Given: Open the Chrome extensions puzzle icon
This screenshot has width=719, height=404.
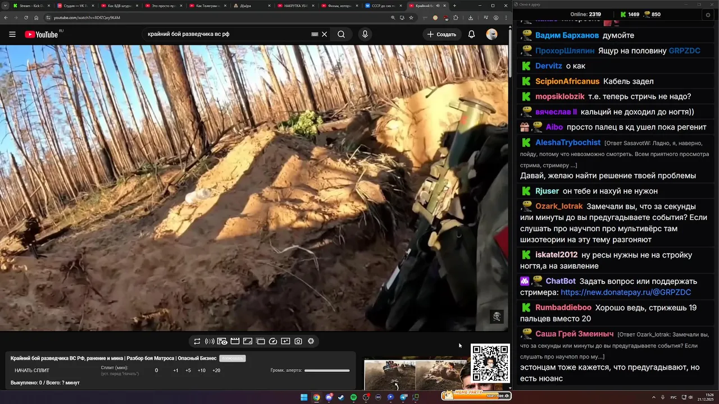Looking at the screenshot, I should click(456, 17).
